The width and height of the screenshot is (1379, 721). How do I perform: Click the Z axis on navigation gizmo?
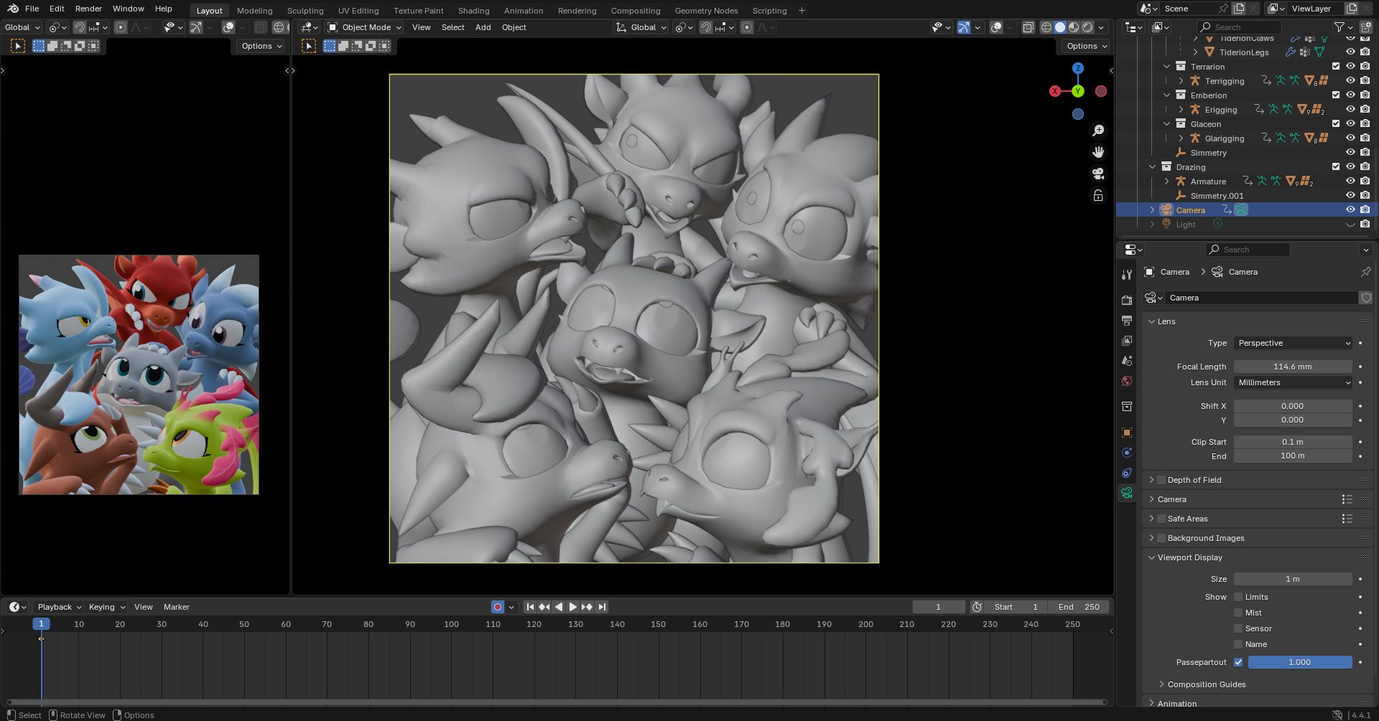point(1077,68)
